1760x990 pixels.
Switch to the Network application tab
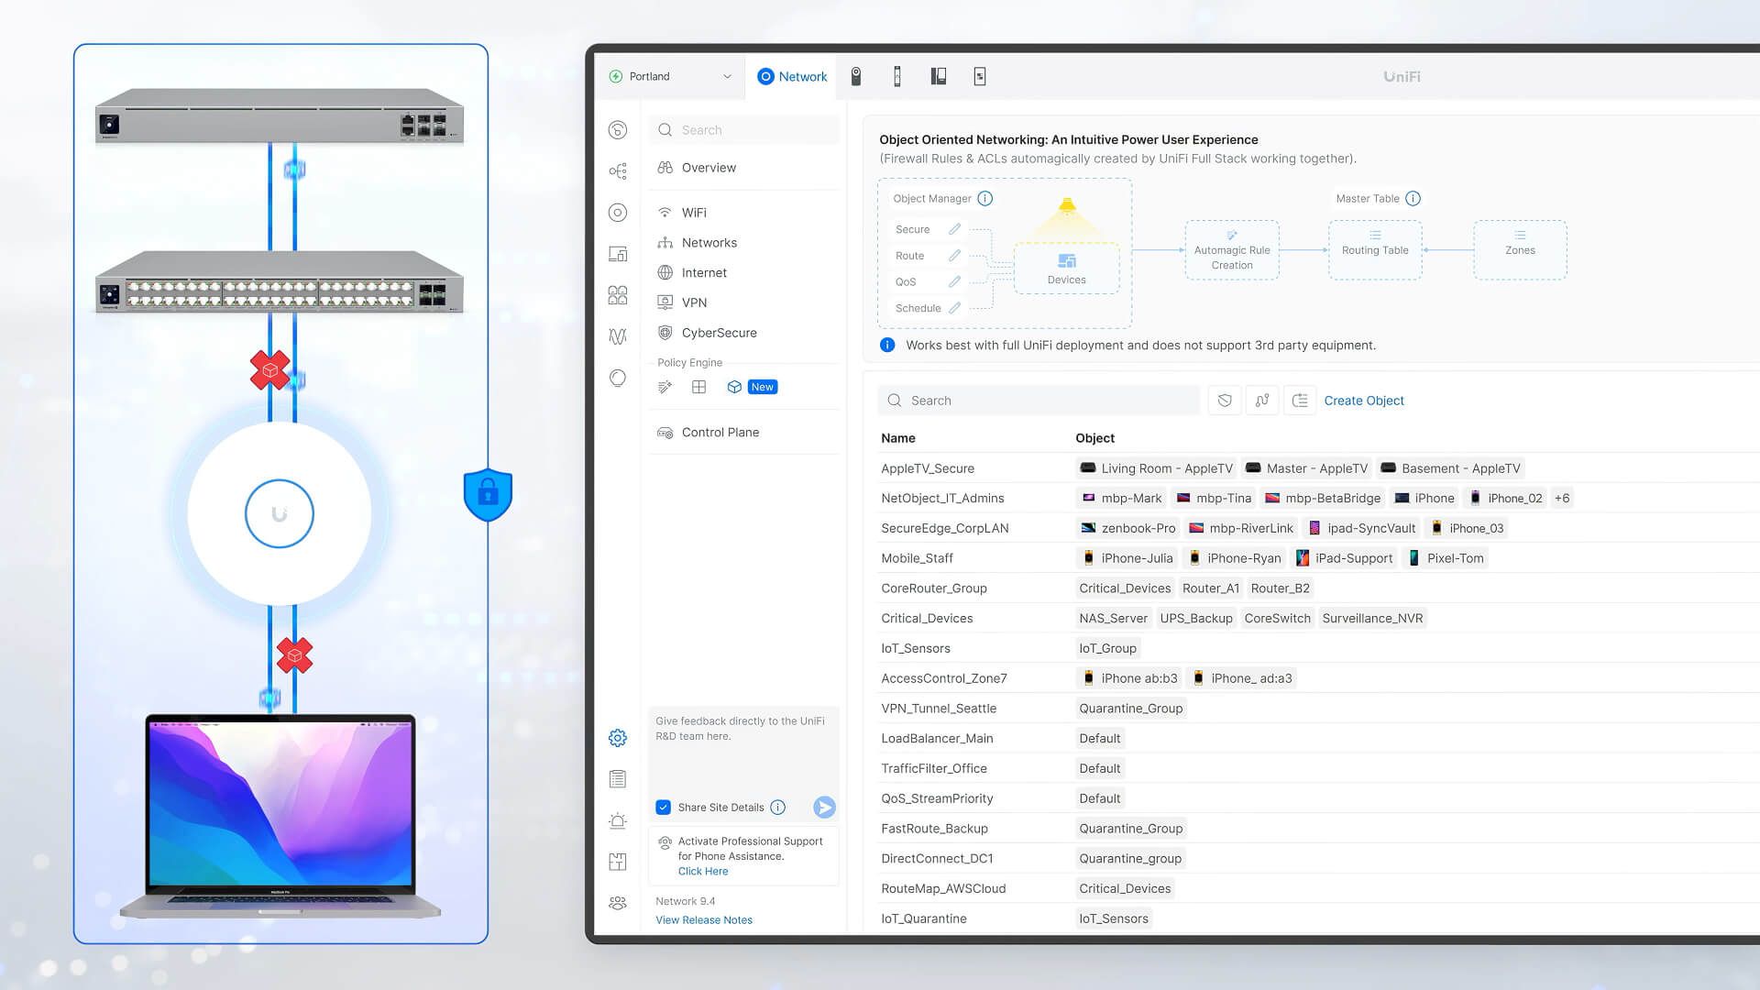tap(793, 77)
